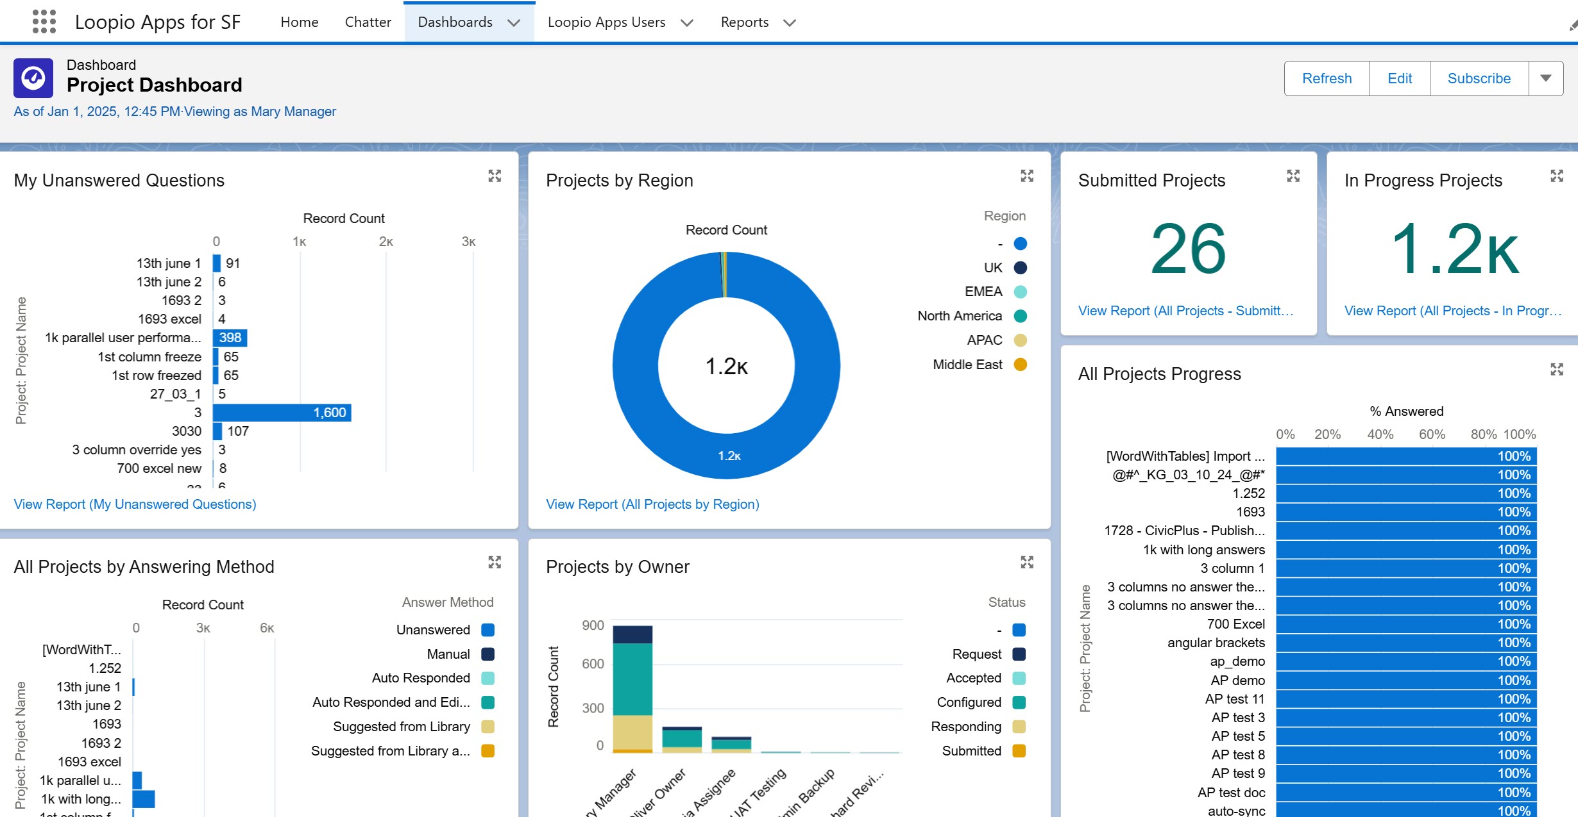This screenshot has width=1578, height=817.
Task: Expand the My Unanswered Questions widget
Action: click(x=495, y=176)
